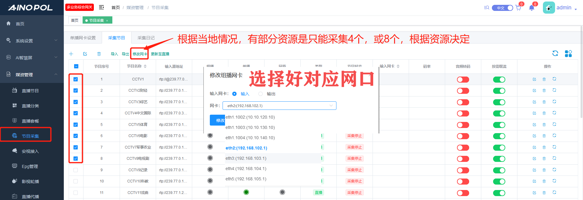583x200 pixels.
Task: Switch to the 采集日记 tab
Action: tap(146, 38)
